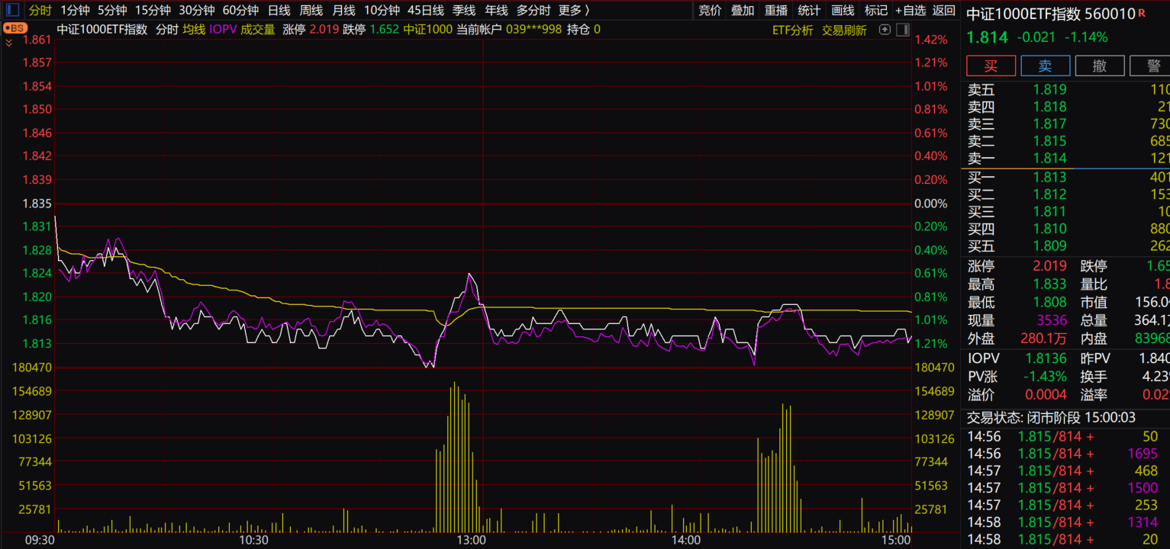This screenshot has height=549, width=1170.
Task: Open the ETF分析 link
Action: coord(792,30)
